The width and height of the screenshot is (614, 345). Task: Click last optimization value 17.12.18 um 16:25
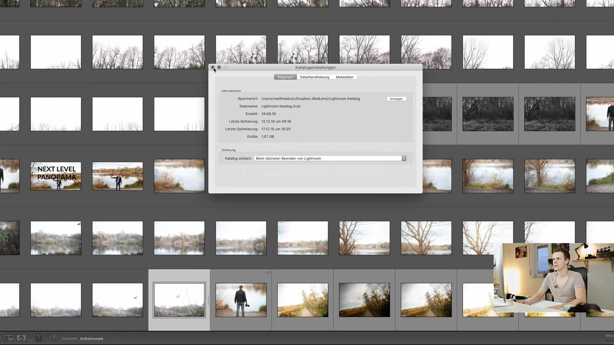(x=276, y=129)
